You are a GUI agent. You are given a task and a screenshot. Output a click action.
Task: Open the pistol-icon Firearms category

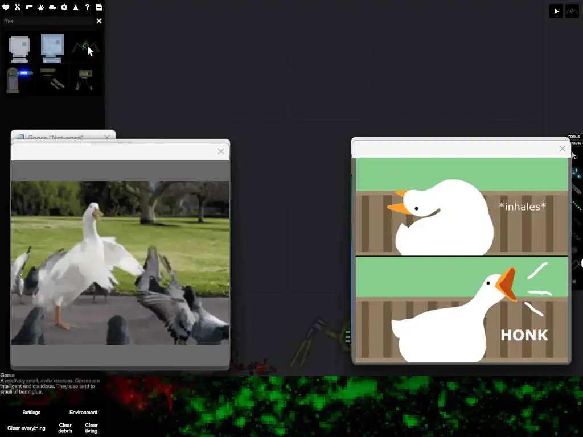pyautogui.click(x=29, y=7)
